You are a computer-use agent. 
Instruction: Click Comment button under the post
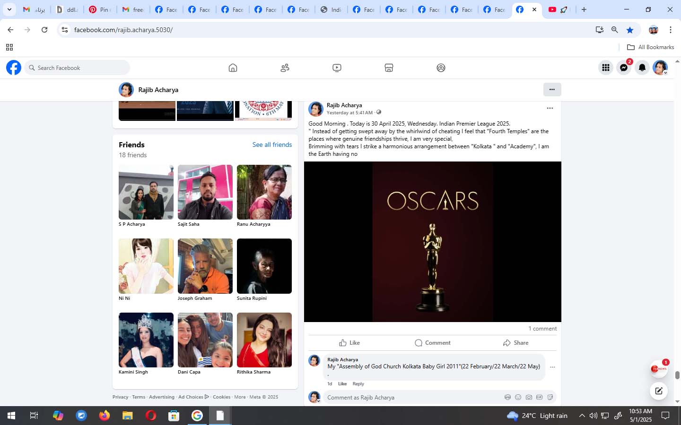click(432, 343)
